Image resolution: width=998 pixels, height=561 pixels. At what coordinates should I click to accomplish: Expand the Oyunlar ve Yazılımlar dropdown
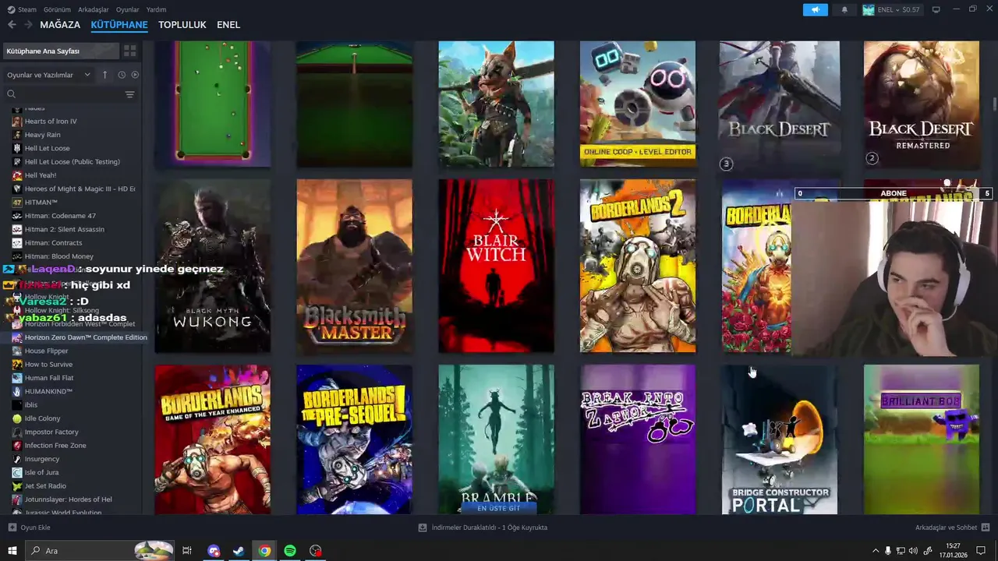pyautogui.click(x=48, y=75)
